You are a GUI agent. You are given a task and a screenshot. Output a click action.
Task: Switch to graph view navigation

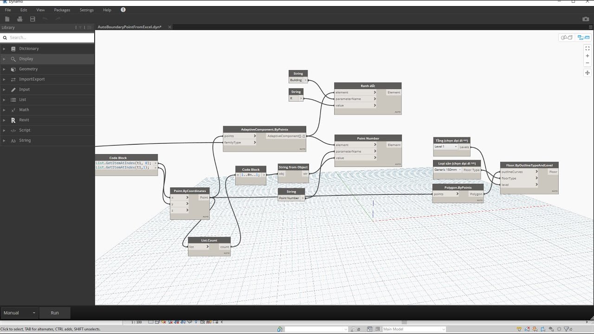[583, 38]
